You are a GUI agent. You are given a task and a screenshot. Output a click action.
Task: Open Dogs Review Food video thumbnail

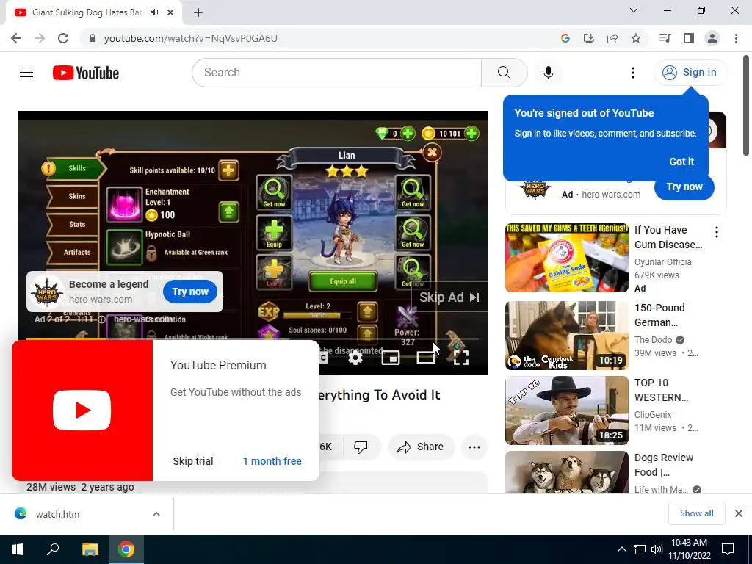(566, 472)
